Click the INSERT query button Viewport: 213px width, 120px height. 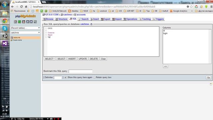(72, 59)
